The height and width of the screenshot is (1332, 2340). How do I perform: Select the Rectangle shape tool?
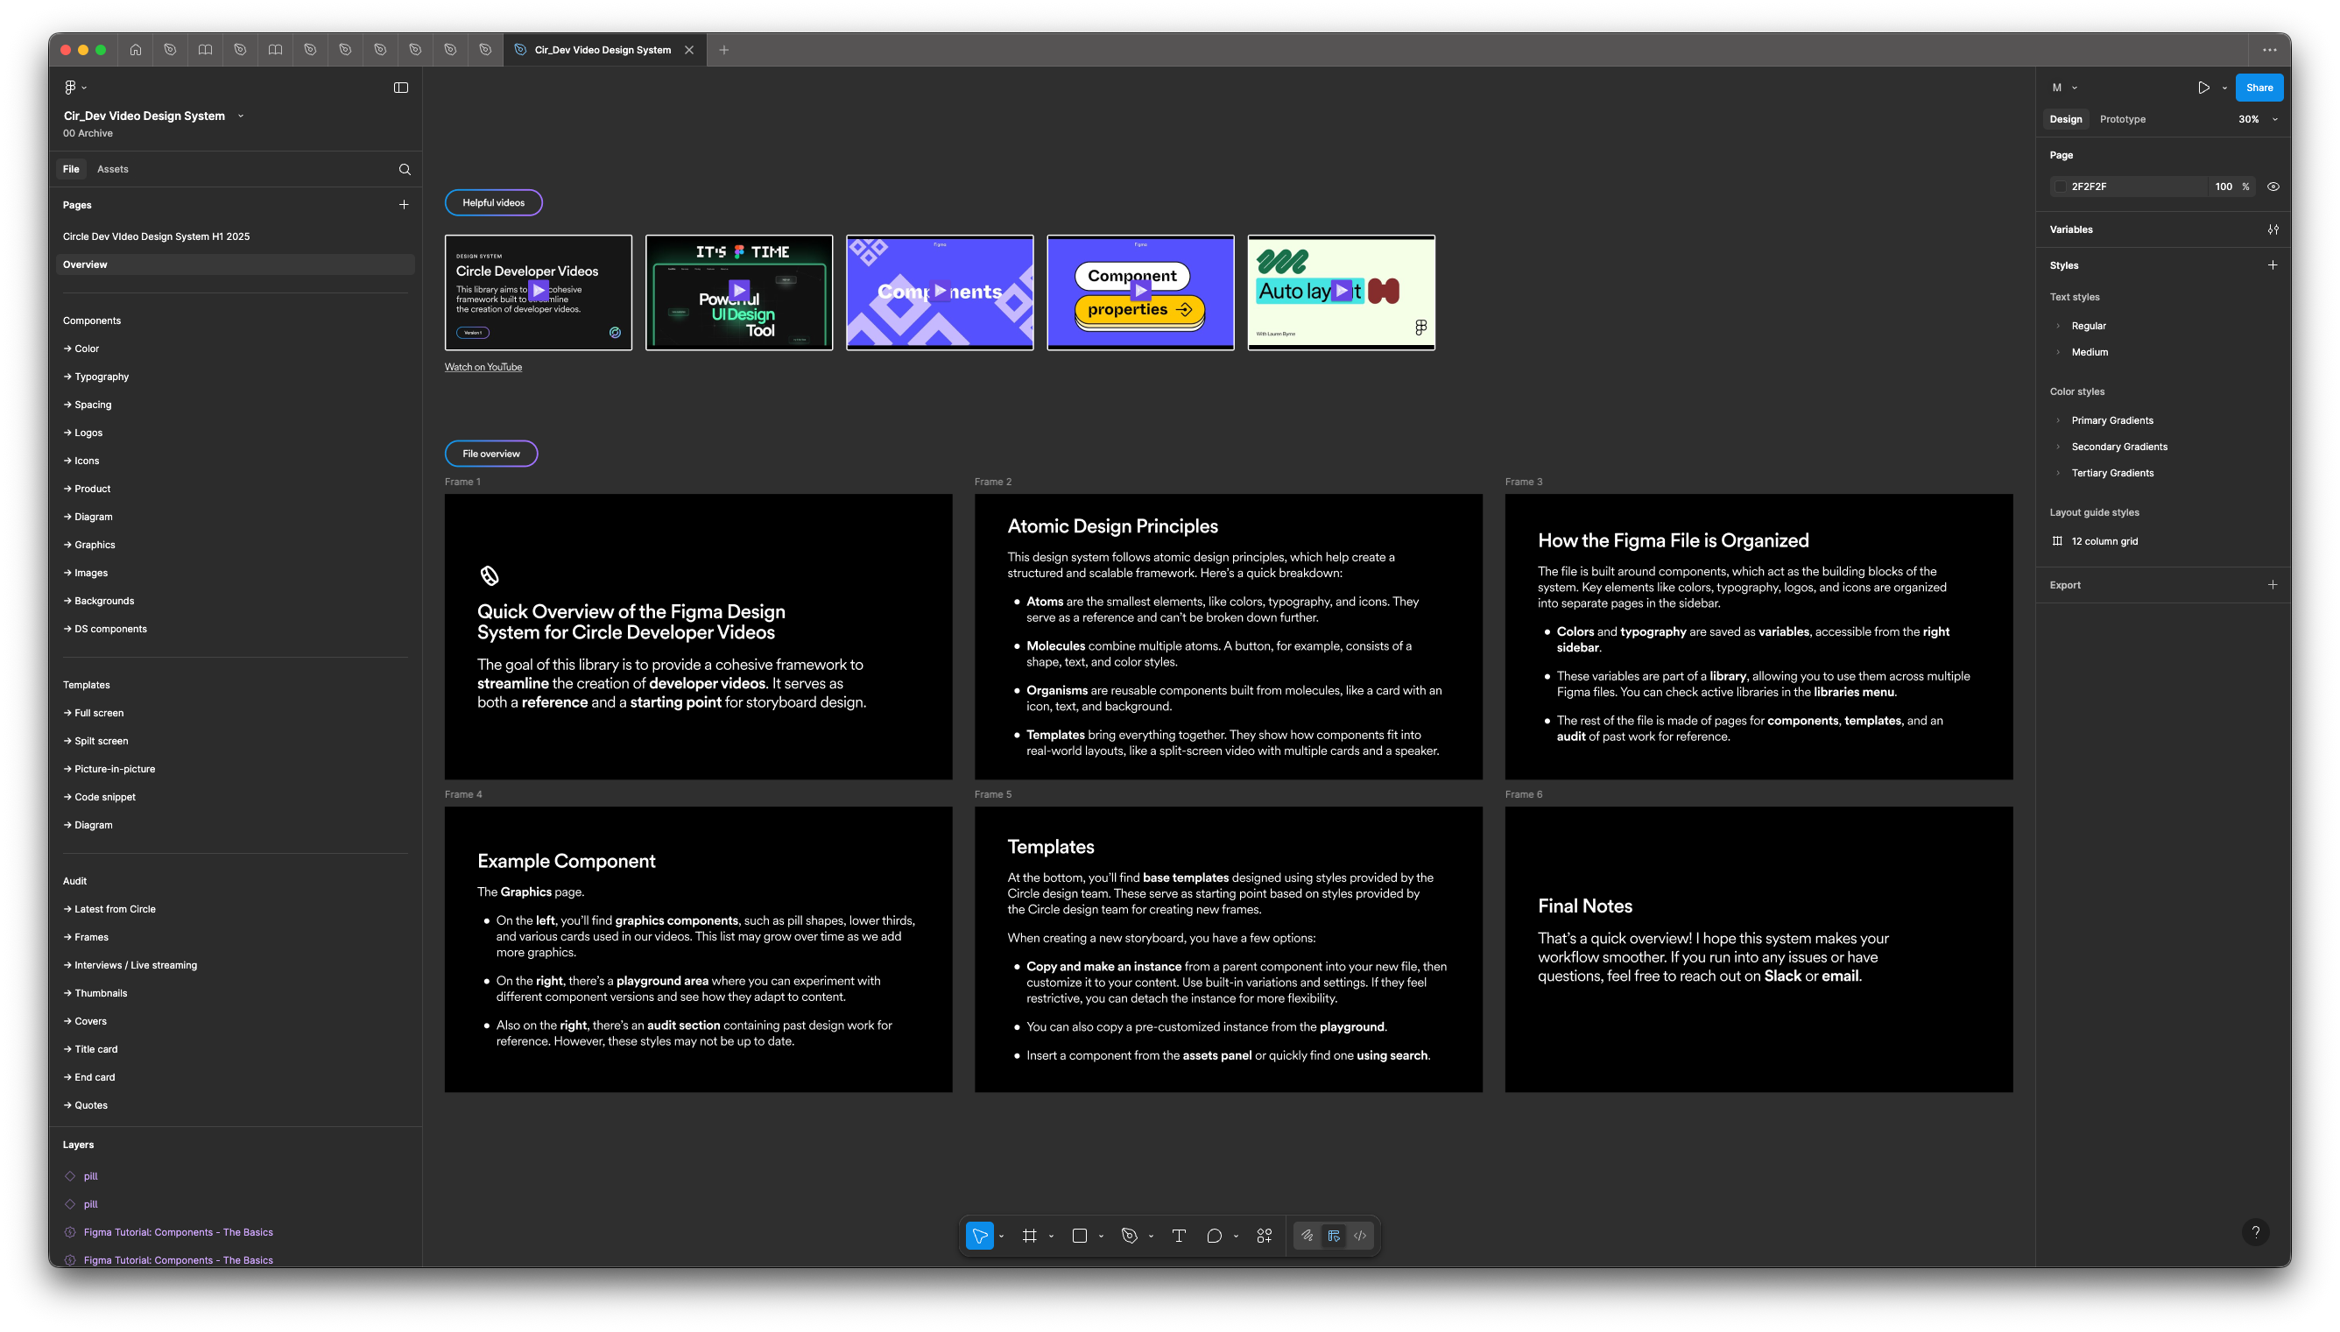tap(1080, 1236)
